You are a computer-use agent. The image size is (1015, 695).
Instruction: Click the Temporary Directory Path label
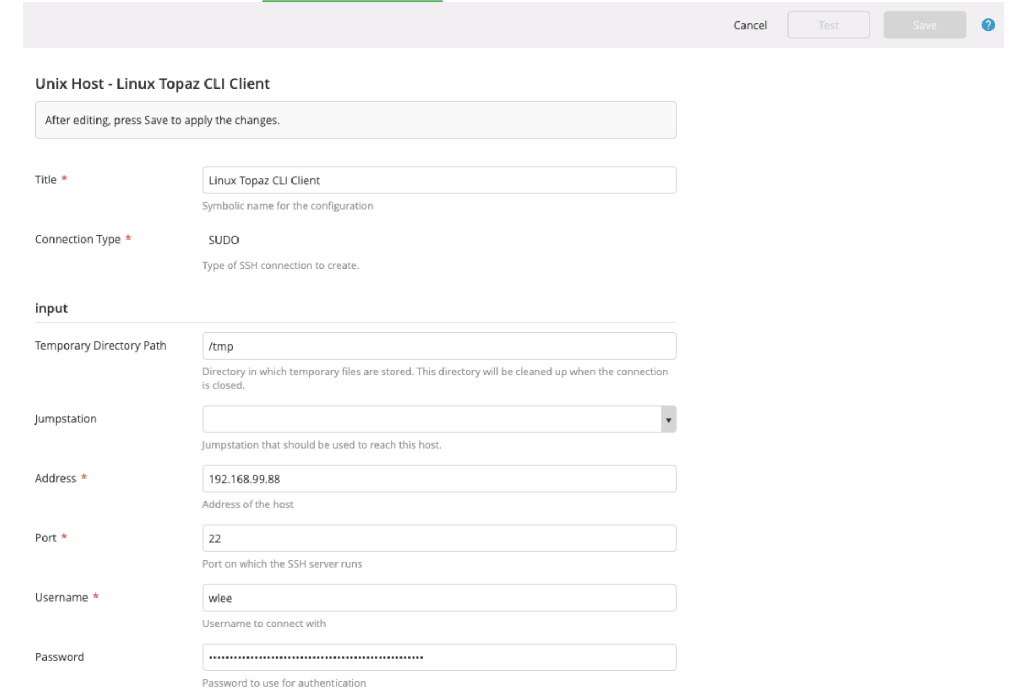click(101, 345)
